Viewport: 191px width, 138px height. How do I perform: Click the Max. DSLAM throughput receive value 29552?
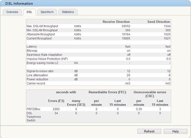(126, 26)
